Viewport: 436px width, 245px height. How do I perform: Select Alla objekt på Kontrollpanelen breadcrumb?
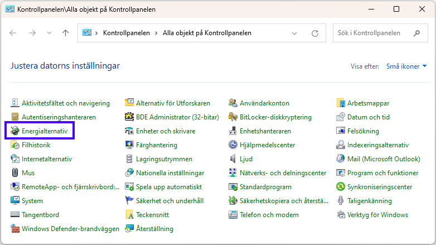[x=207, y=33]
